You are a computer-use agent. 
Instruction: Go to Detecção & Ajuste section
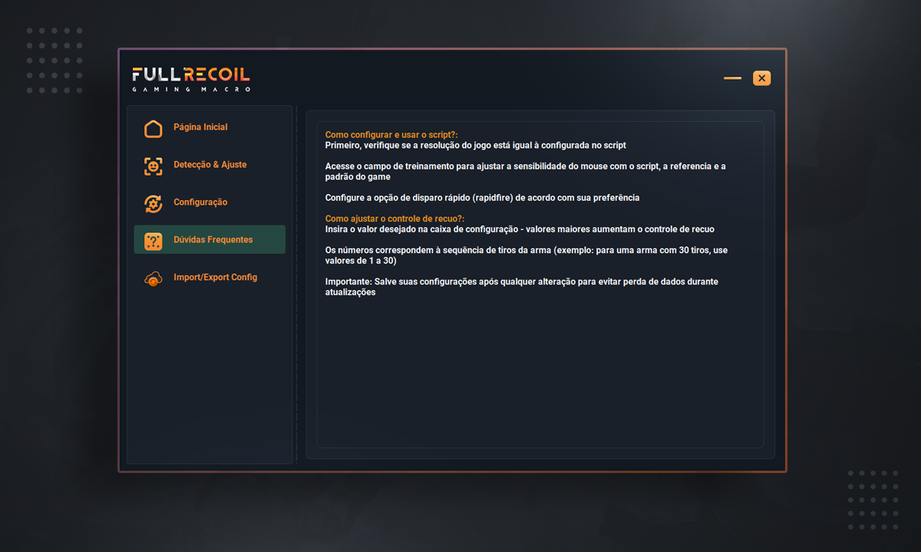pos(210,165)
